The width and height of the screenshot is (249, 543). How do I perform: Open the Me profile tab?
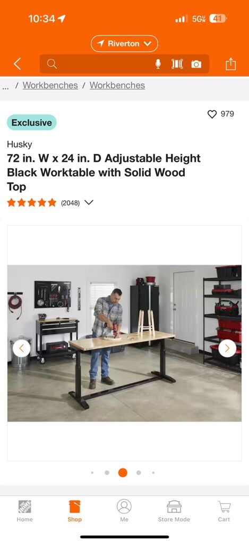click(124, 511)
